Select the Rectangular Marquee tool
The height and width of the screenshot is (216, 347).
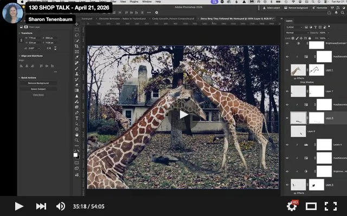77,30
